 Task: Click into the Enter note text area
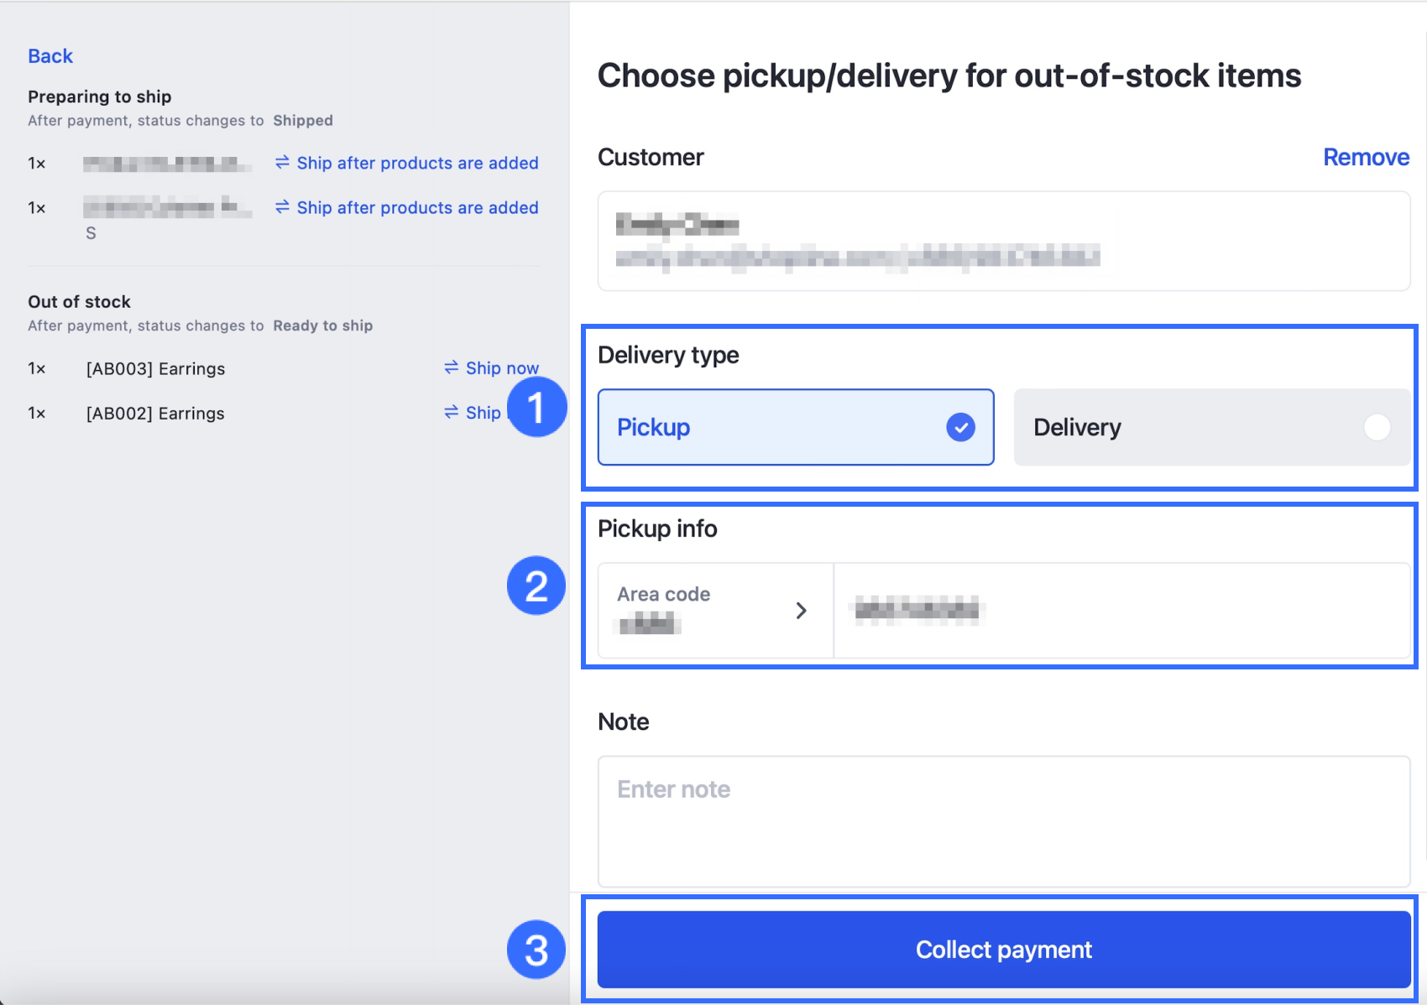tap(1003, 820)
